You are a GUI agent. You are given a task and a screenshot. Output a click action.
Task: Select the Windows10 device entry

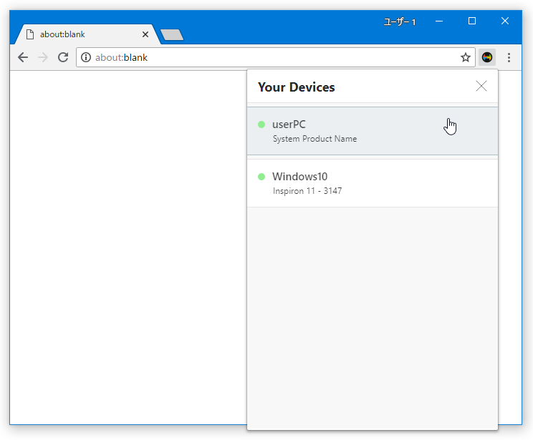tap(373, 183)
